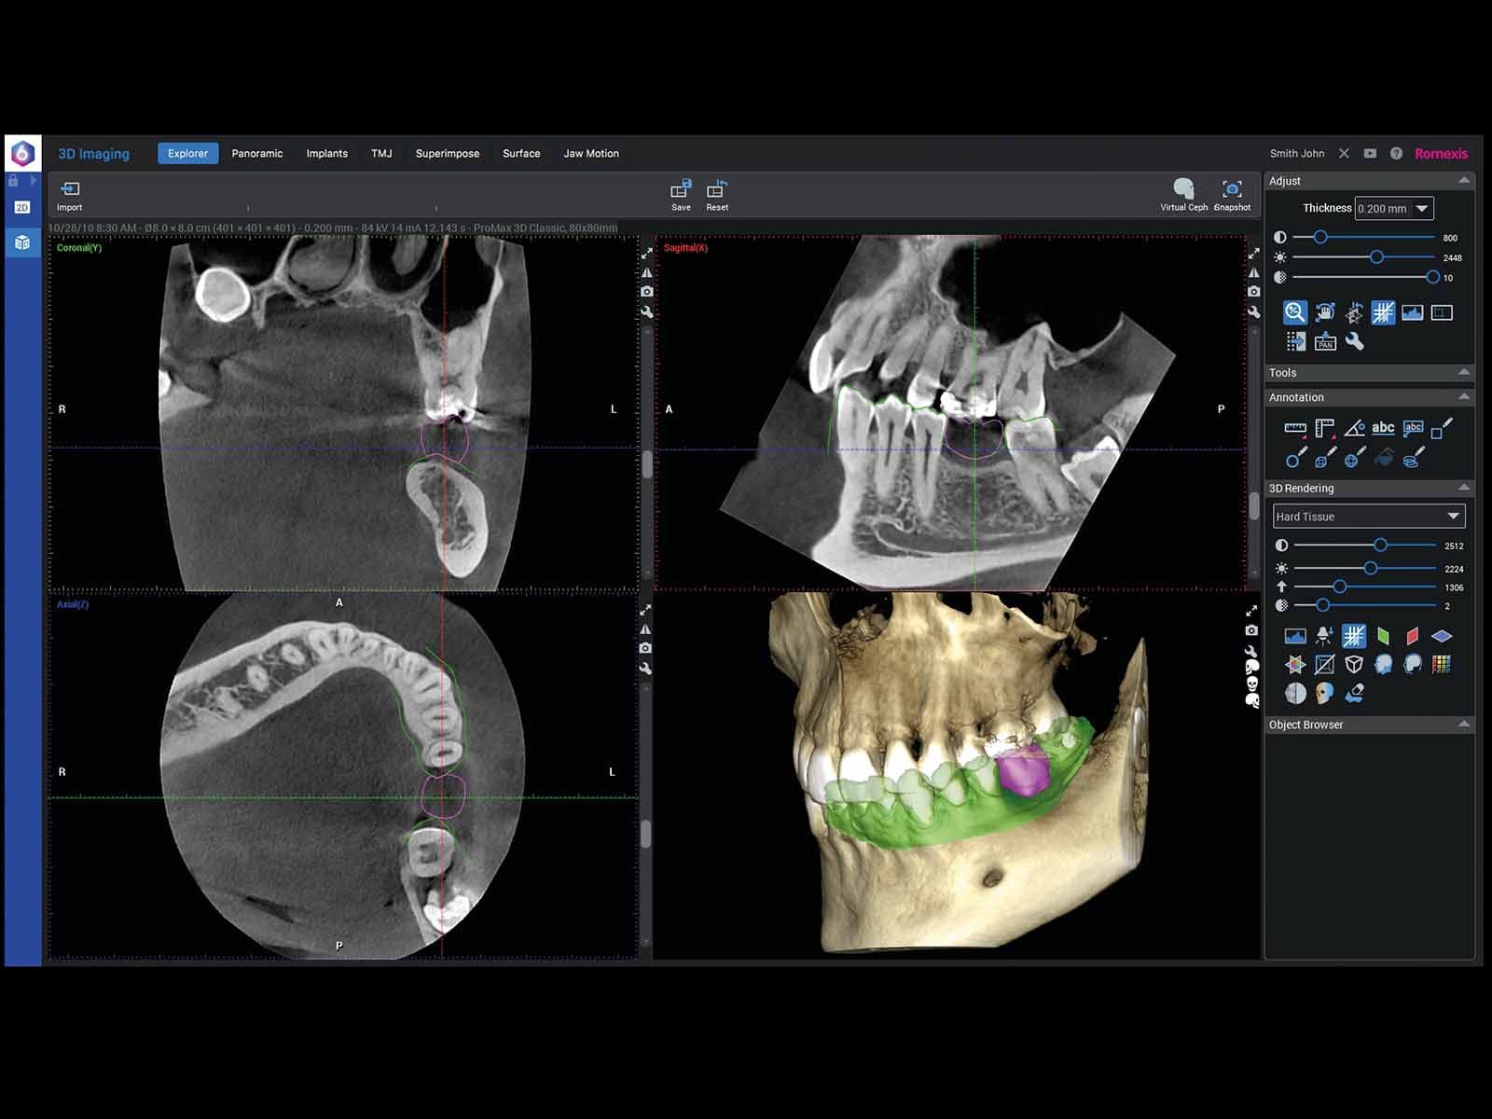The width and height of the screenshot is (1492, 1119).
Task: Toggle the lock icon in left sidebar
Action: coord(14,180)
